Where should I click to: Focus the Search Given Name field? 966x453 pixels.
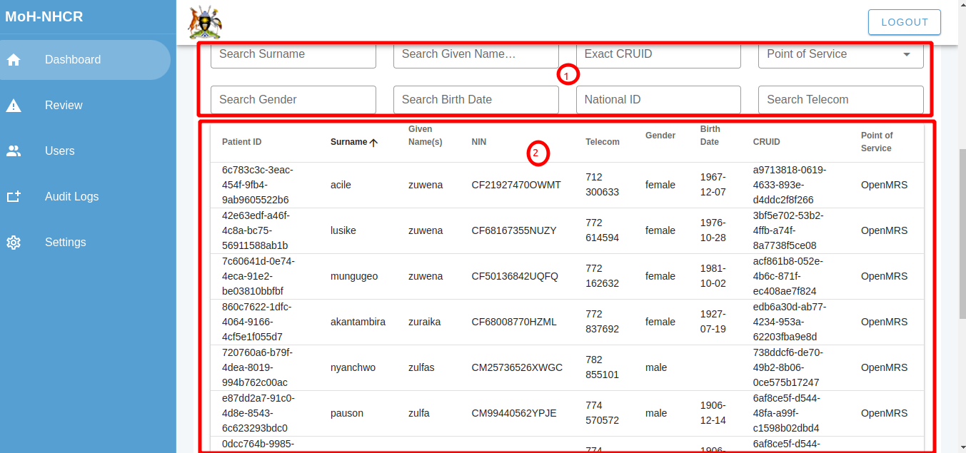coord(476,54)
